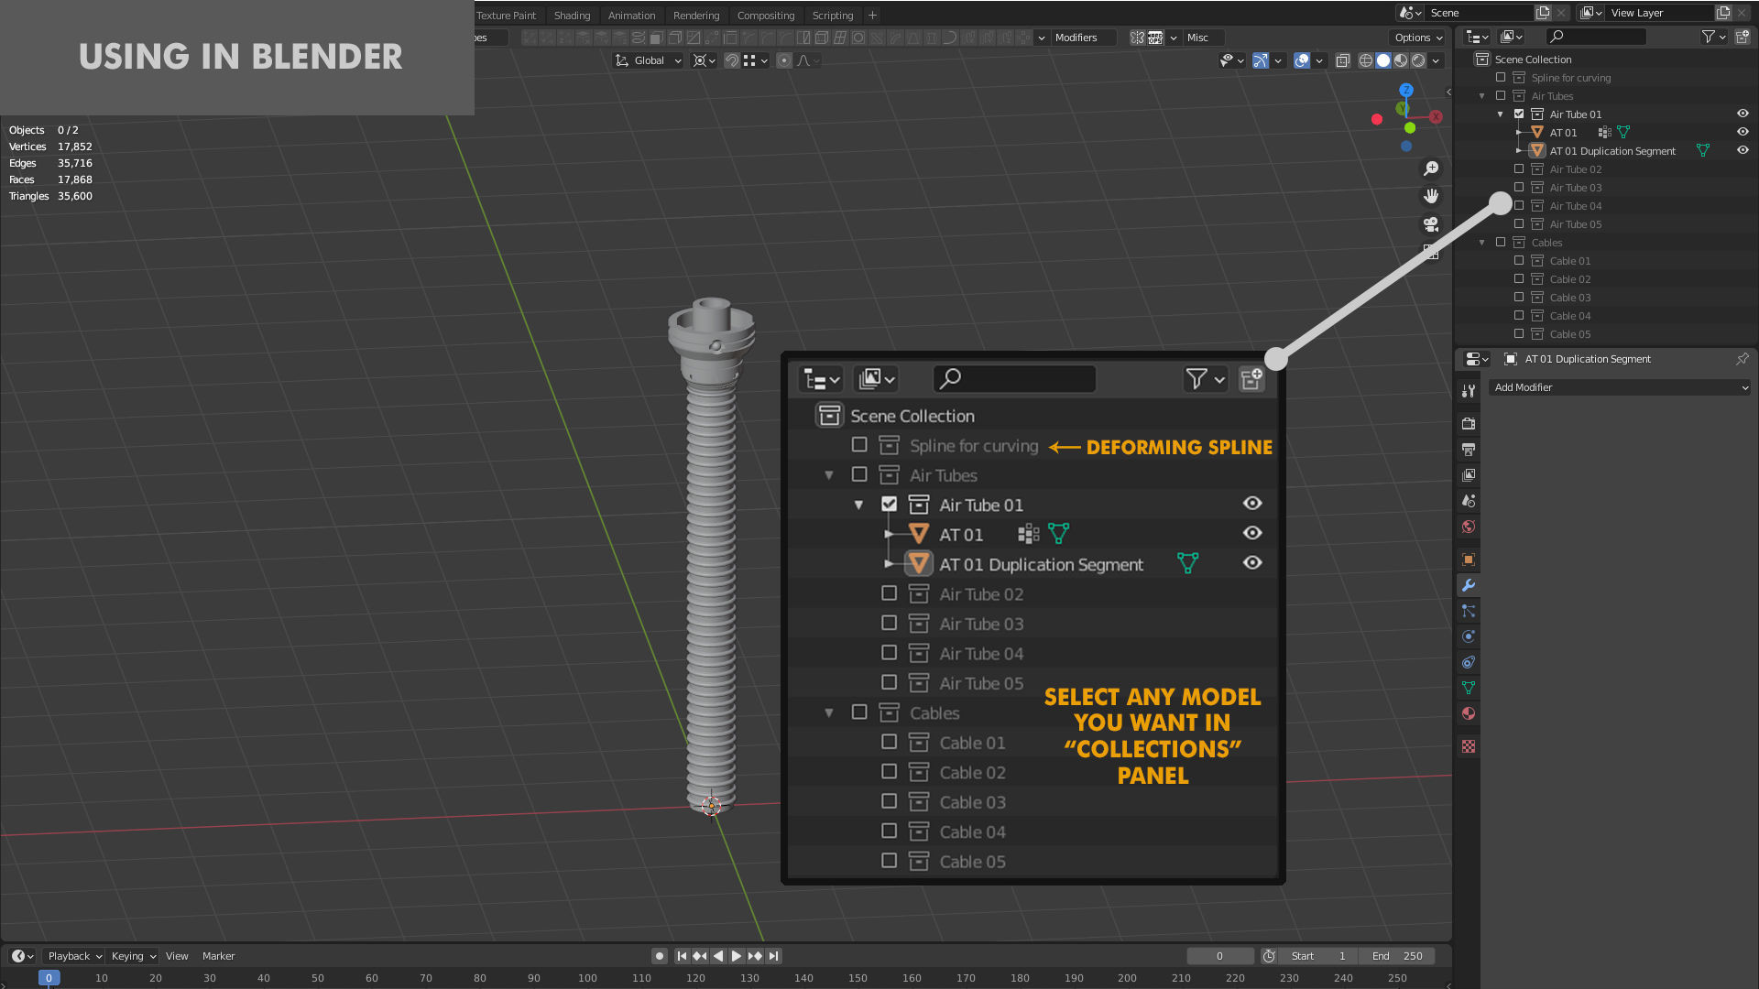The height and width of the screenshot is (989, 1759).
Task: Toggle snapping magnet icon in viewport header
Action: point(732,60)
